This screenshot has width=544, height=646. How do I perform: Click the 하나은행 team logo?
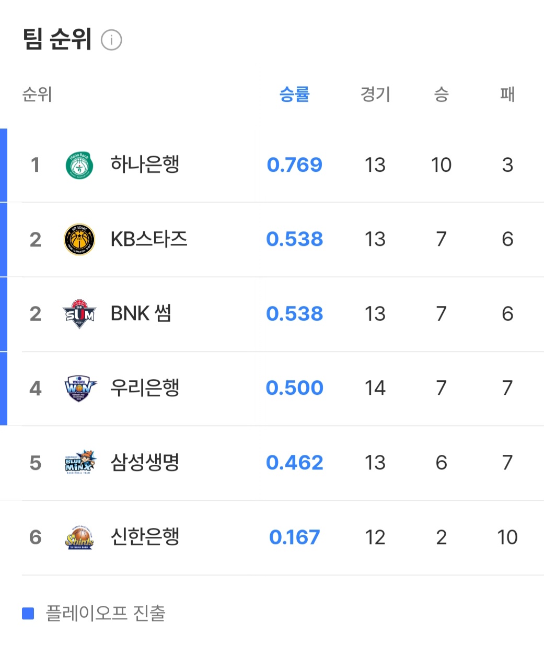(x=79, y=165)
